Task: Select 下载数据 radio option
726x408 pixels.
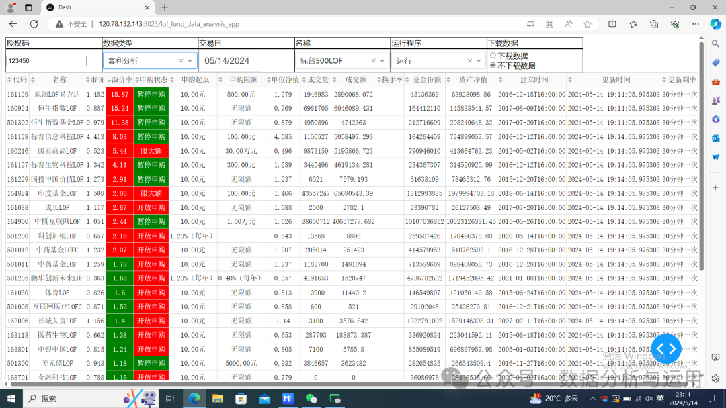Action: (x=493, y=56)
